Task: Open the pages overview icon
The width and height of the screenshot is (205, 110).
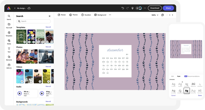Action: pos(162,15)
